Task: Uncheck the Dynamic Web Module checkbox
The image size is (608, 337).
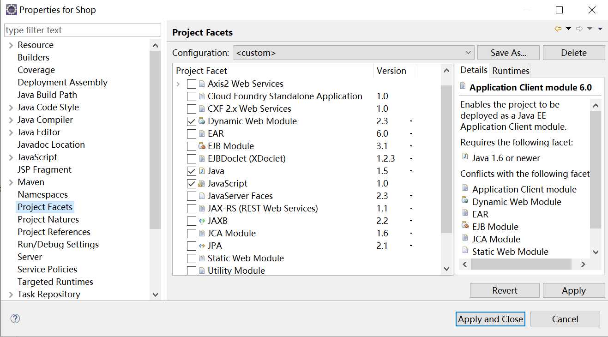Action: pos(191,121)
